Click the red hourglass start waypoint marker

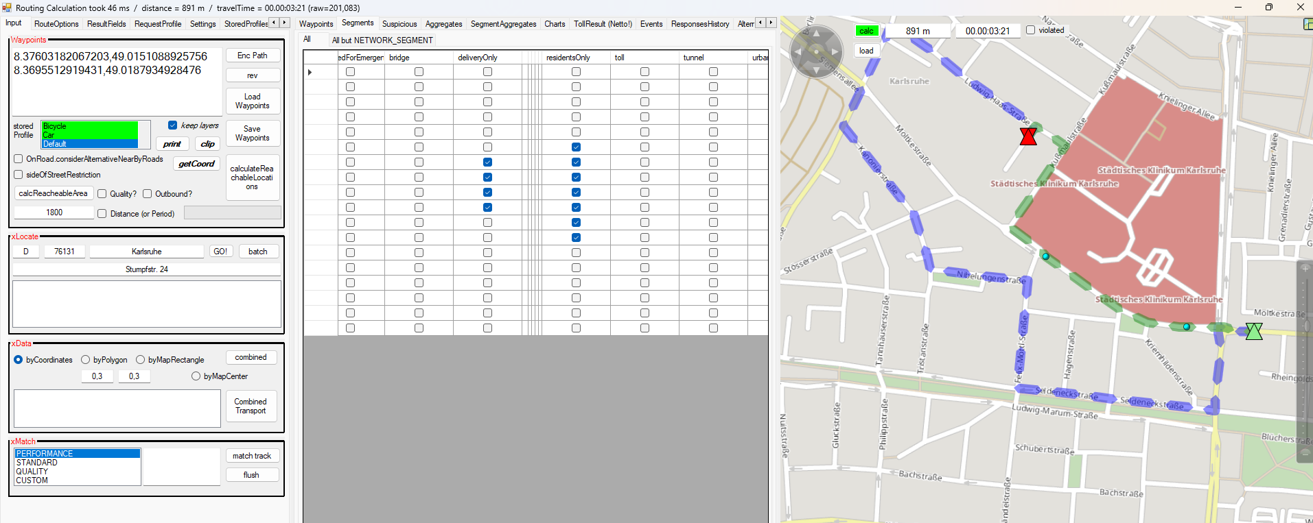tap(1027, 136)
